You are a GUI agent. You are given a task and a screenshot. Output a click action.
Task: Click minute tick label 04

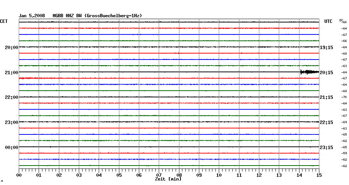pyautogui.click(x=99, y=175)
